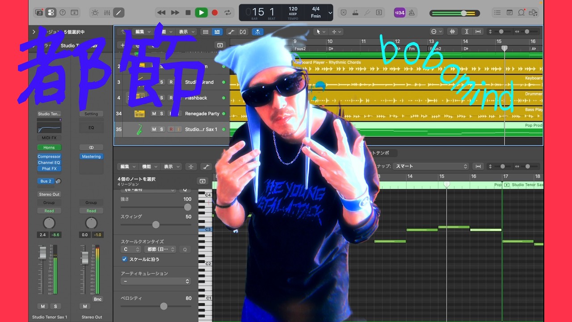Switch to grid view icon
Viewport: 572px width, 322px height.
(206, 32)
